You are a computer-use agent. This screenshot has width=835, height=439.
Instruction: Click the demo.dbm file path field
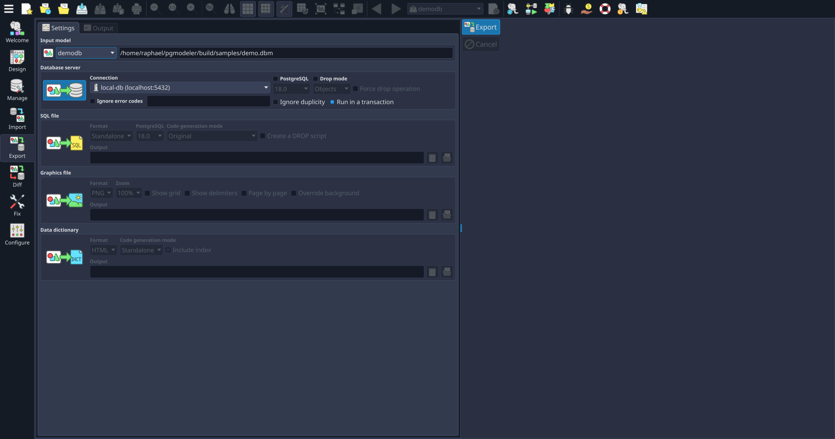tap(285, 53)
